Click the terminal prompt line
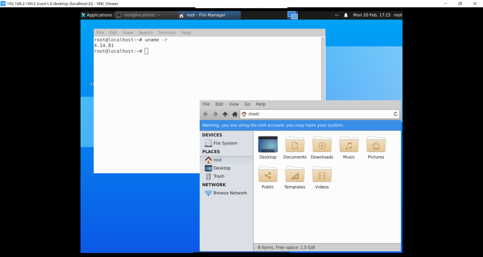 [x=121, y=51]
